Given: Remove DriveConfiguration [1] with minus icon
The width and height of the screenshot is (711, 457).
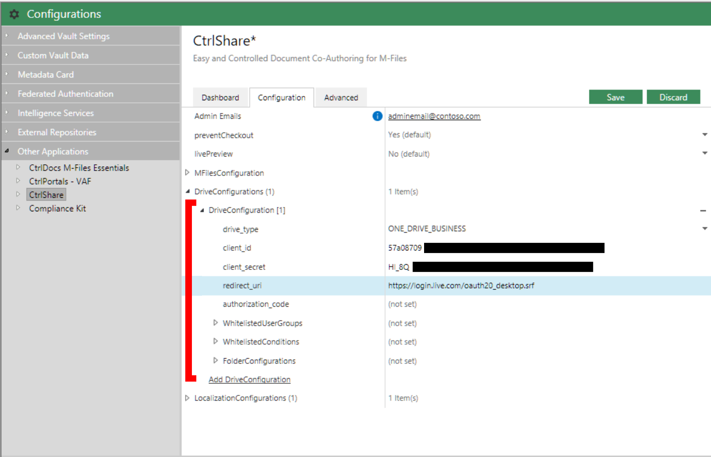Looking at the screenshot, I should [703, 211].
